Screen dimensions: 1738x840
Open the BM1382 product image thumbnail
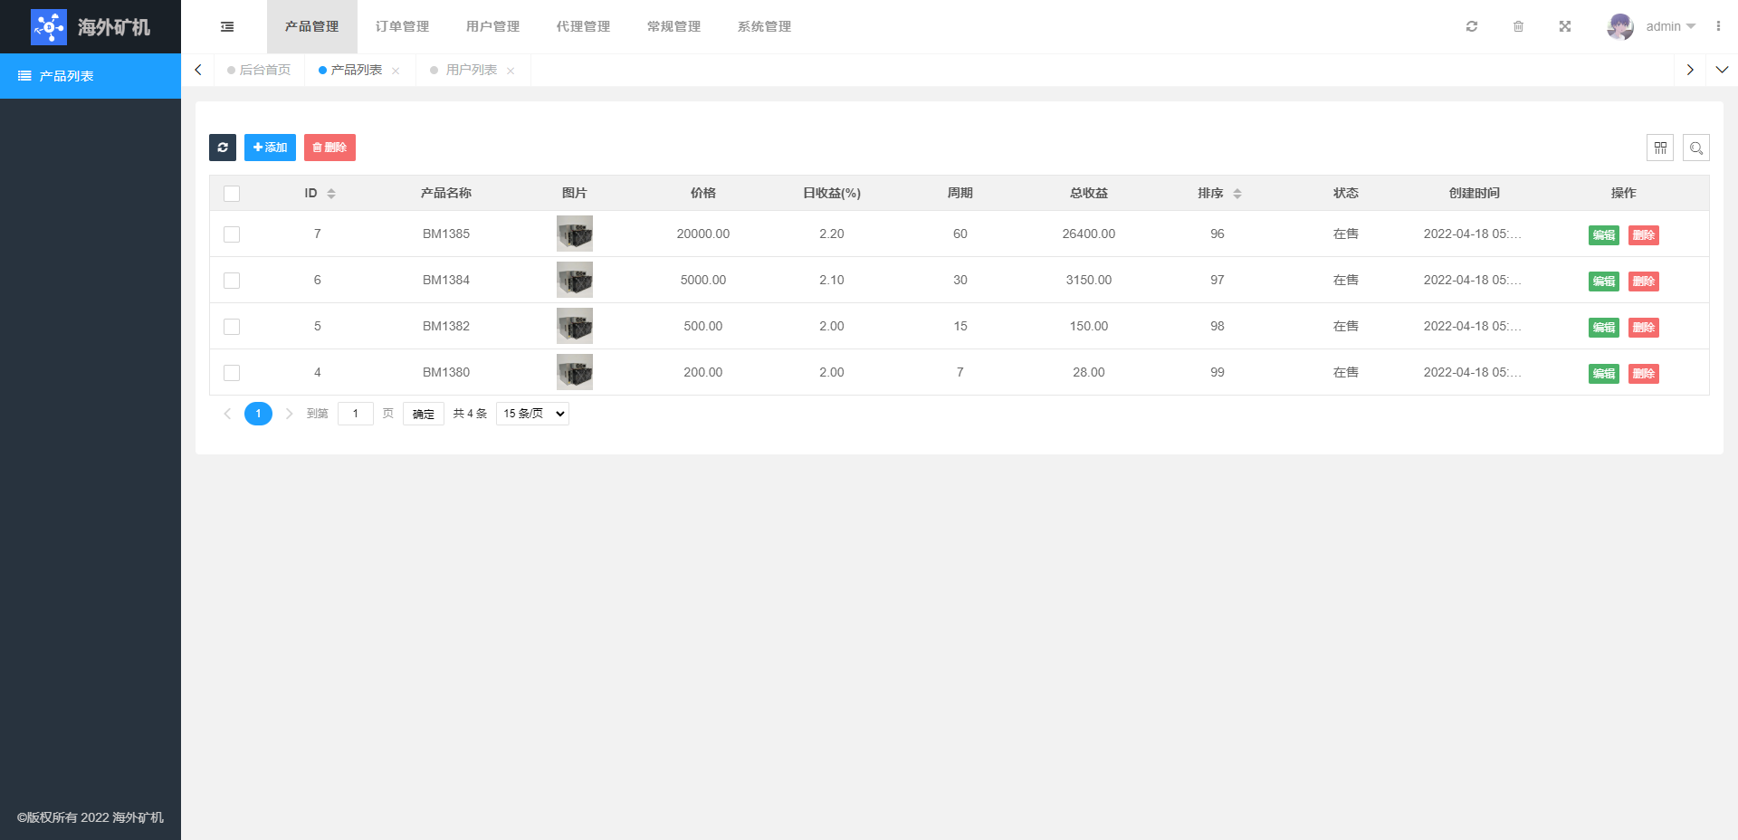point(574,326)
